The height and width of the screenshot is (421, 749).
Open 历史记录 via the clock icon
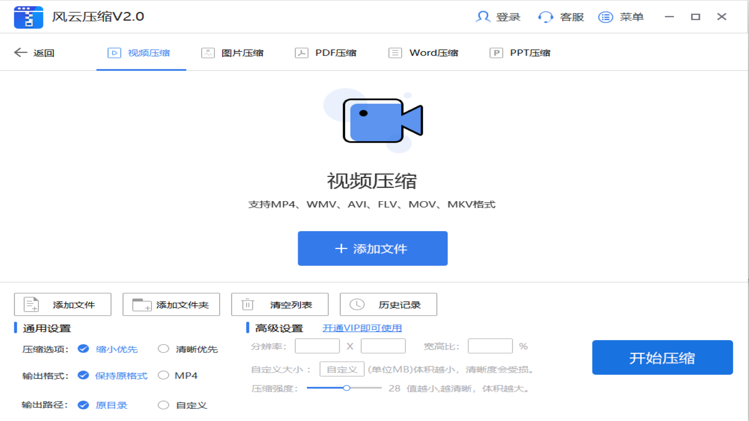pos(357,304)
